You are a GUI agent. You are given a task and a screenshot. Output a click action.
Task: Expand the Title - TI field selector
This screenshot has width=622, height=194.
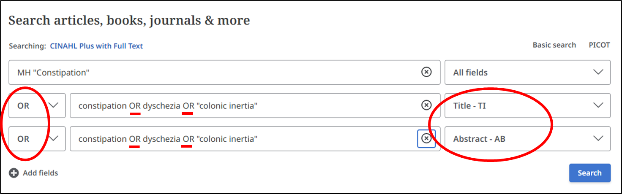[x=527, y=105]
